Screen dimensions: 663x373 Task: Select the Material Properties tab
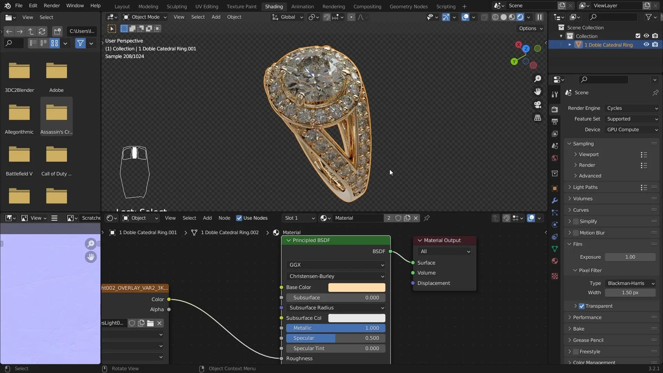pos(555,261)
